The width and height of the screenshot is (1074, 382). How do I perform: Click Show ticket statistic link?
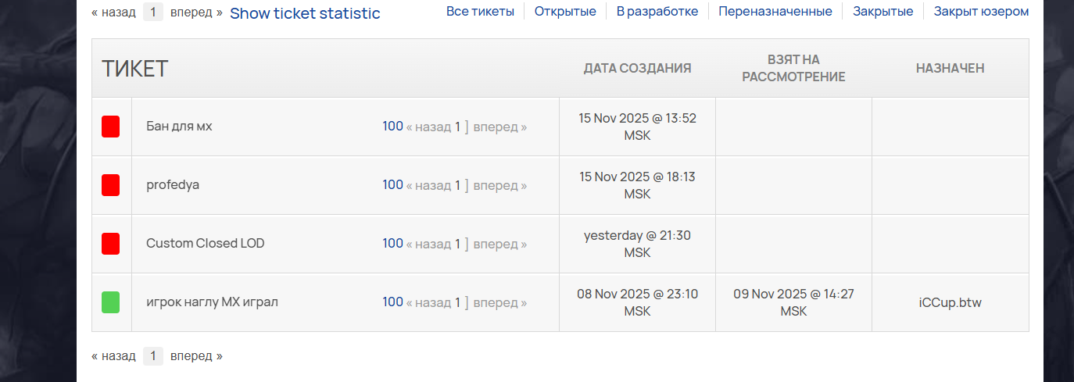[x=305, y=13]
